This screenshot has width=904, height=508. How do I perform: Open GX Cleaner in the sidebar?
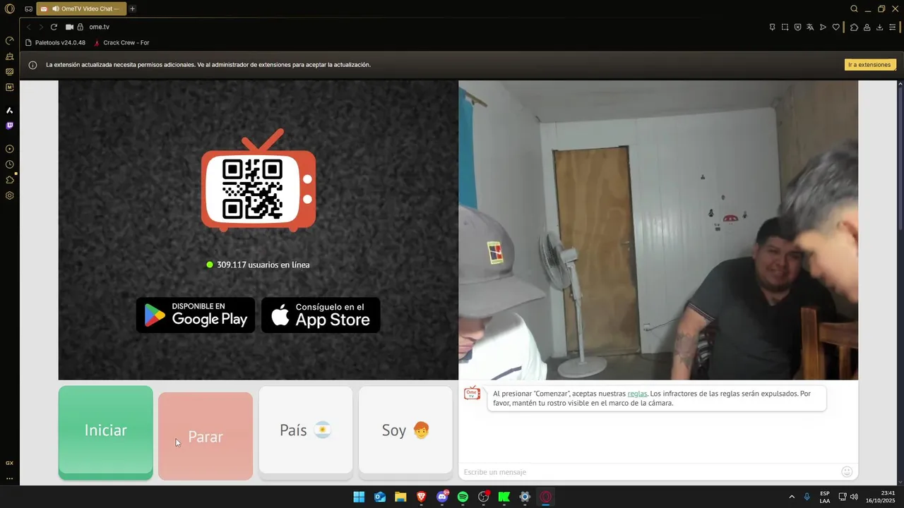9,56
